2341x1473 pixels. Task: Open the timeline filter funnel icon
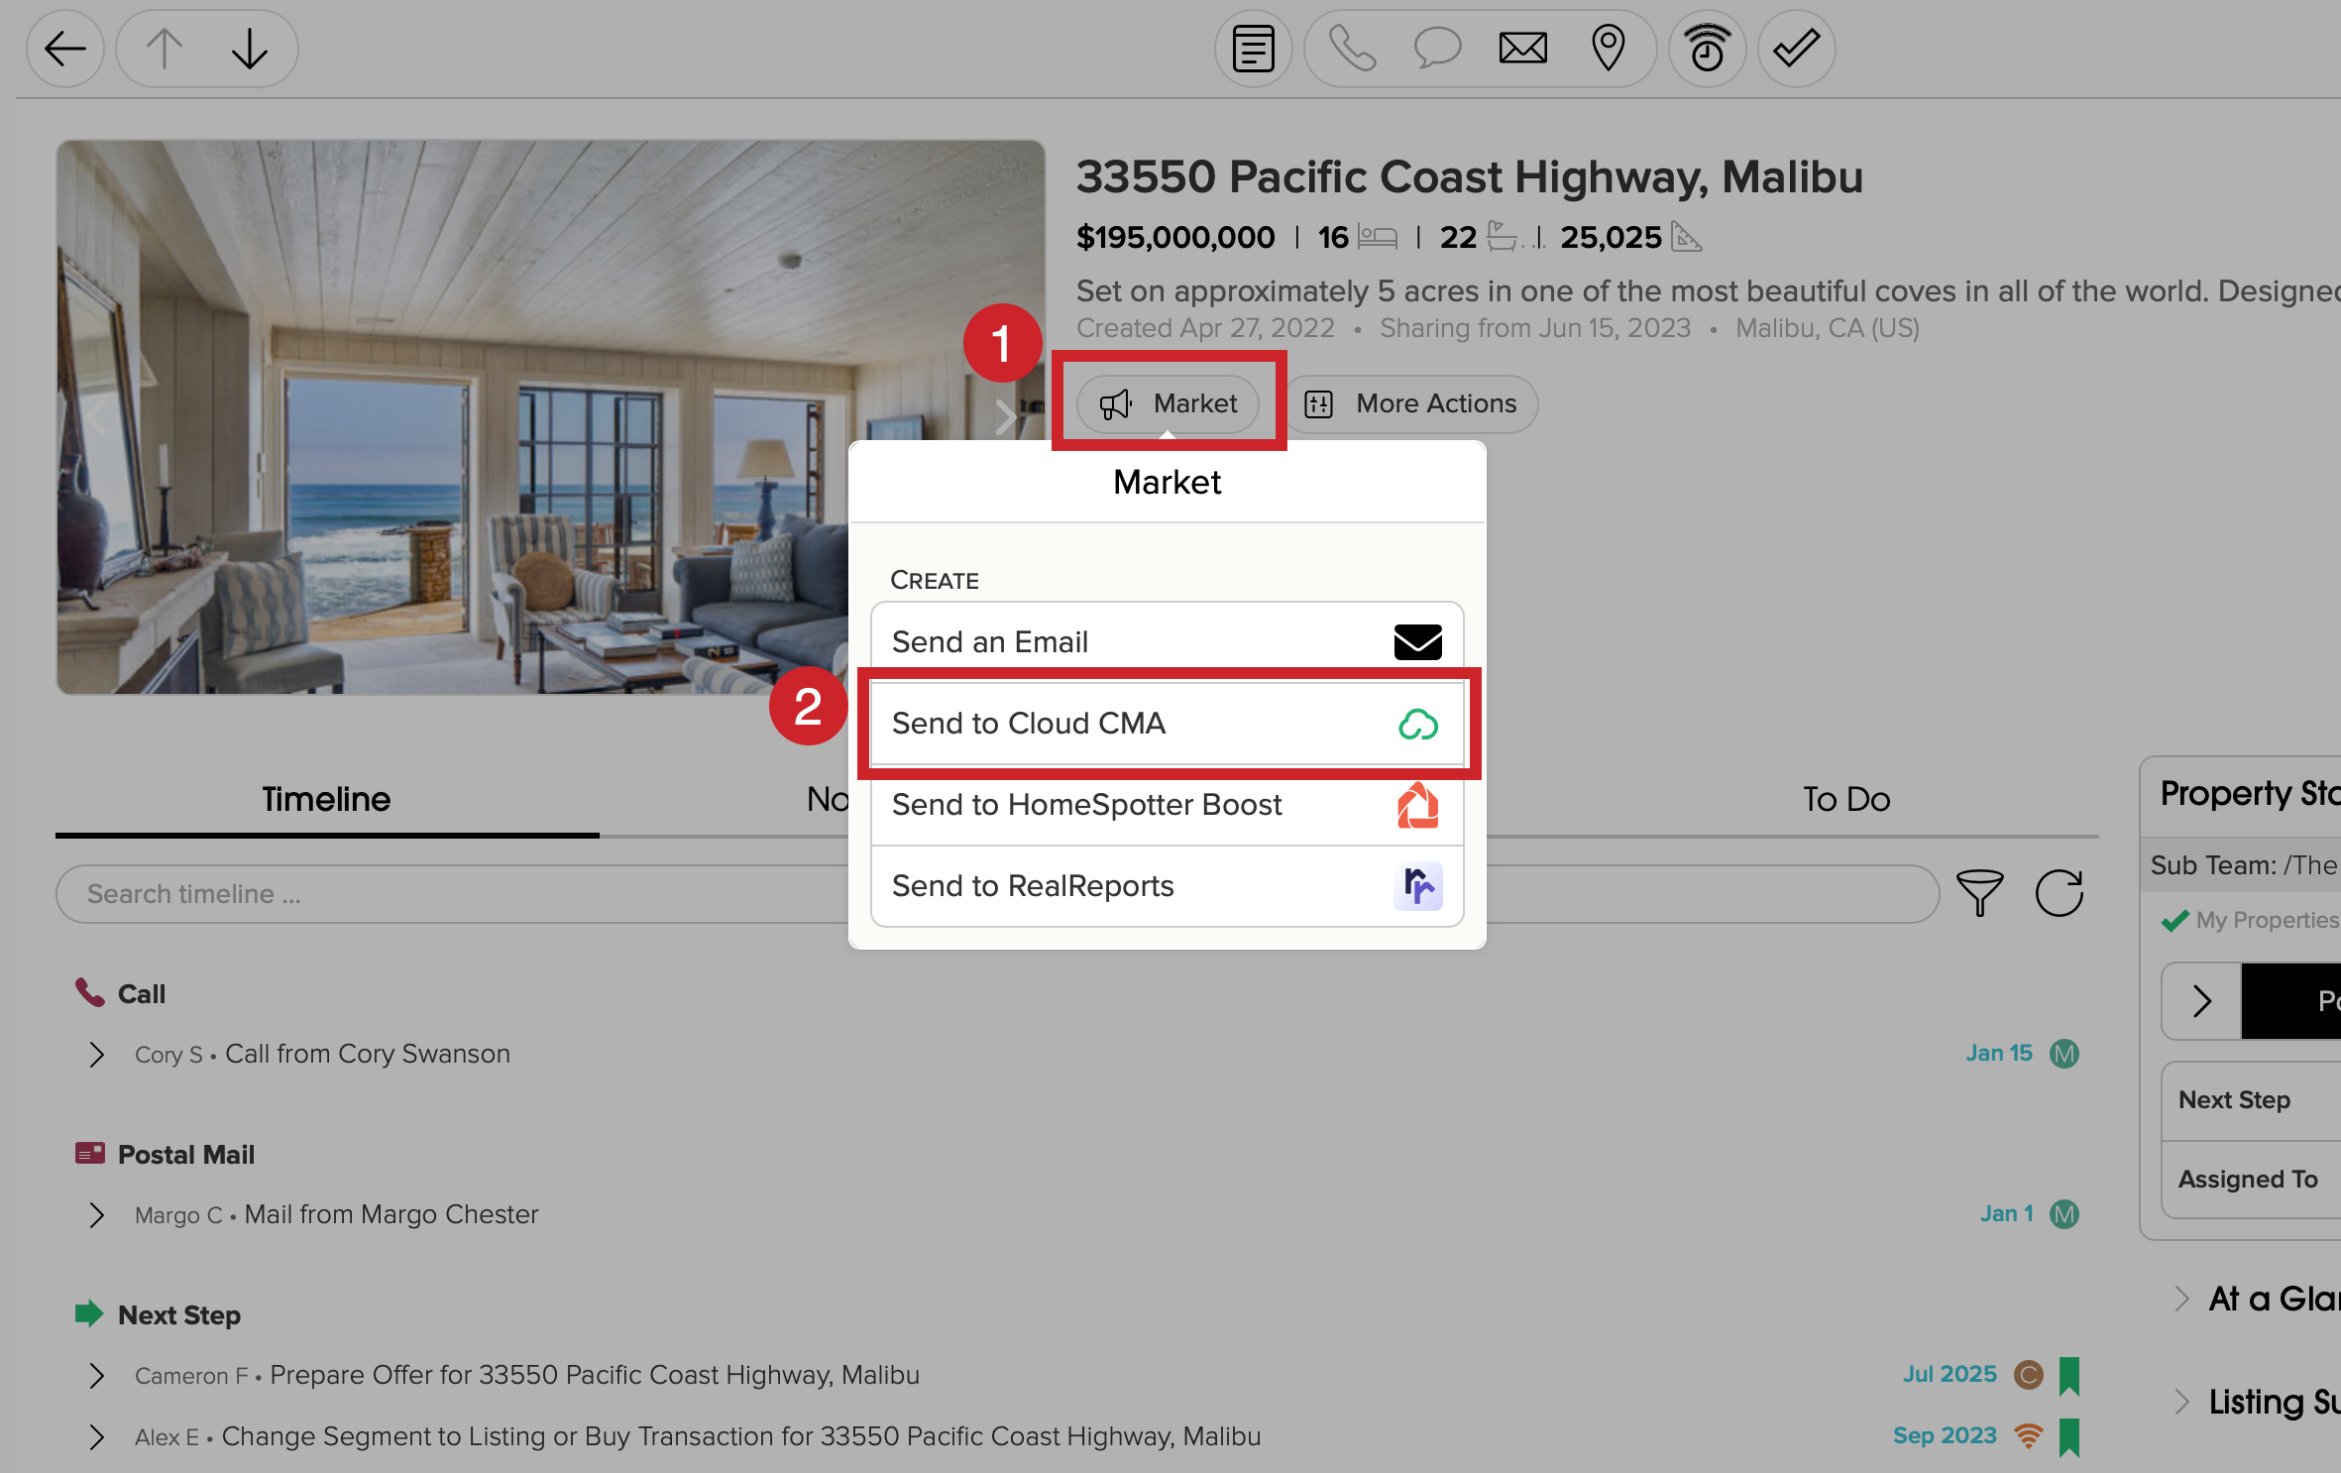[x=1979, y=893]
